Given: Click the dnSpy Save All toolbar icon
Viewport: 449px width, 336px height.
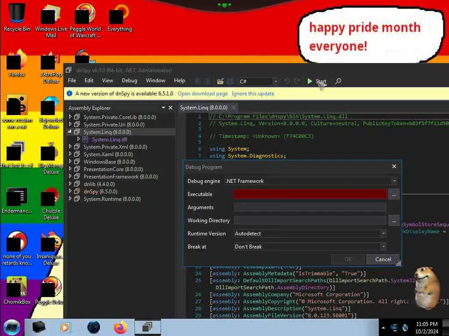Looking at the screenshot, I should [230, 81].
